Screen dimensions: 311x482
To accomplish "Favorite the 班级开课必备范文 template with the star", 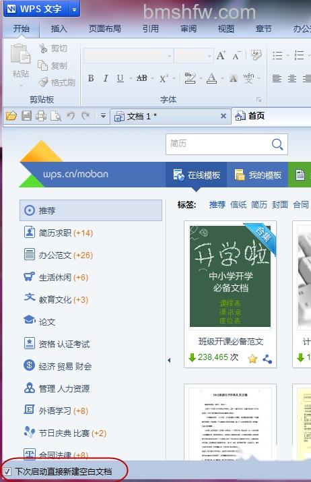I will tap(252, 359).
